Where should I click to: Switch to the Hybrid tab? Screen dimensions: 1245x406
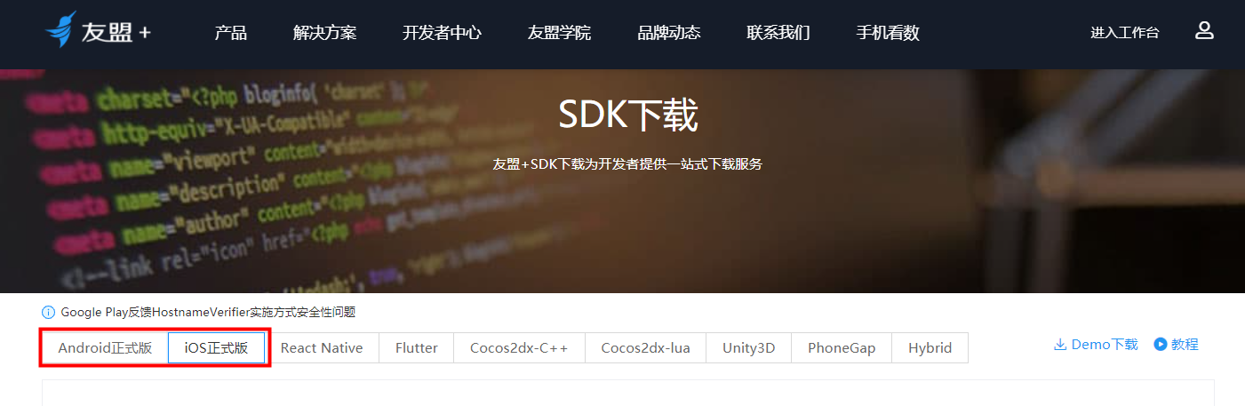coord(930,347)
